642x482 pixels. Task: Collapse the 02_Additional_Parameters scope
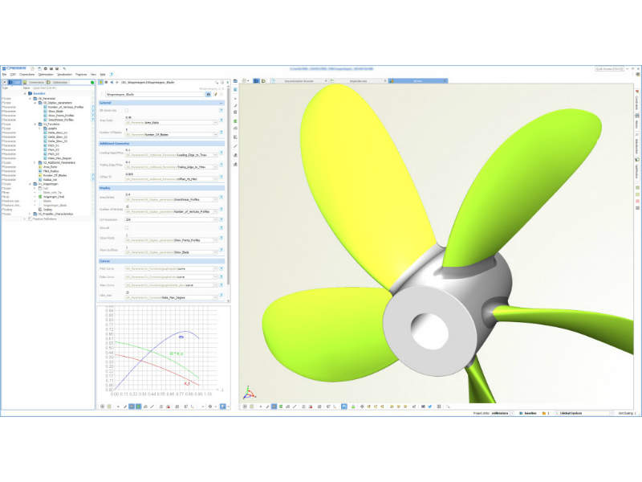pyautogui.click(x=35, y=163)
